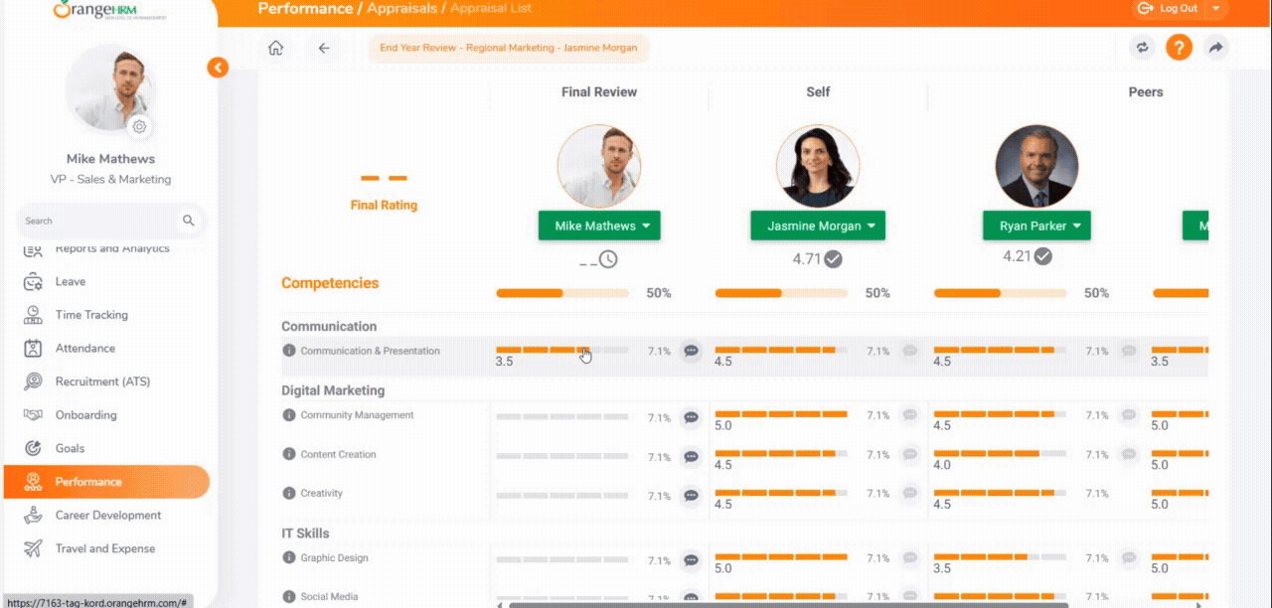
Task: Open the dropdown arrow next to Log Out
Action: point(1216,9)
